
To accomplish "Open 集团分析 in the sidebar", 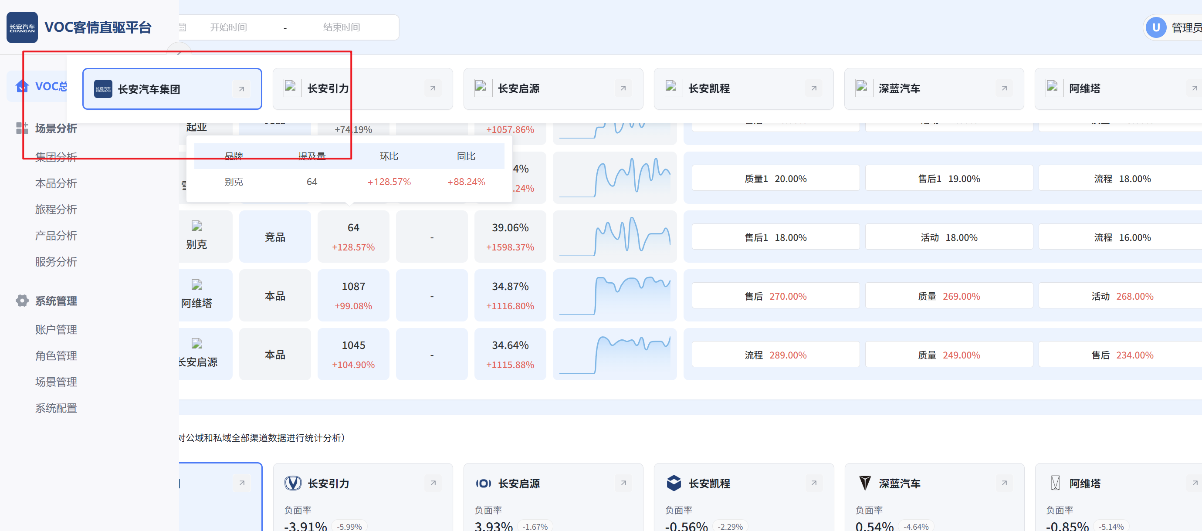I will [x=56, y=157].
